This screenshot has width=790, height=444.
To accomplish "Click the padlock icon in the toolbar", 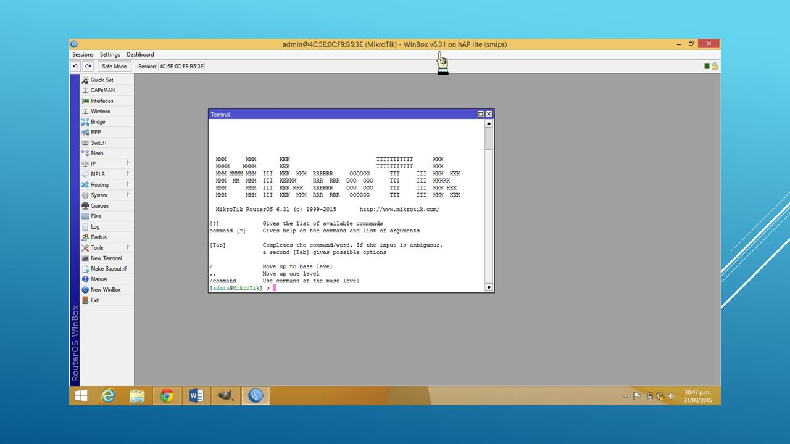I will [715, 66].
